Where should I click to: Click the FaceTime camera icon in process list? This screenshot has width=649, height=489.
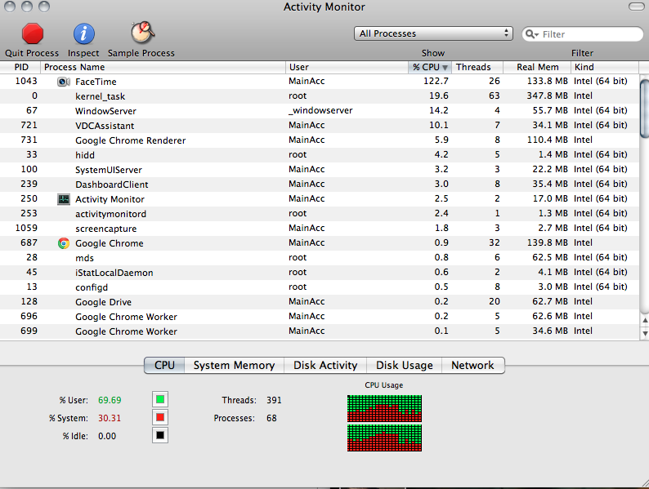tap(63, 82)
